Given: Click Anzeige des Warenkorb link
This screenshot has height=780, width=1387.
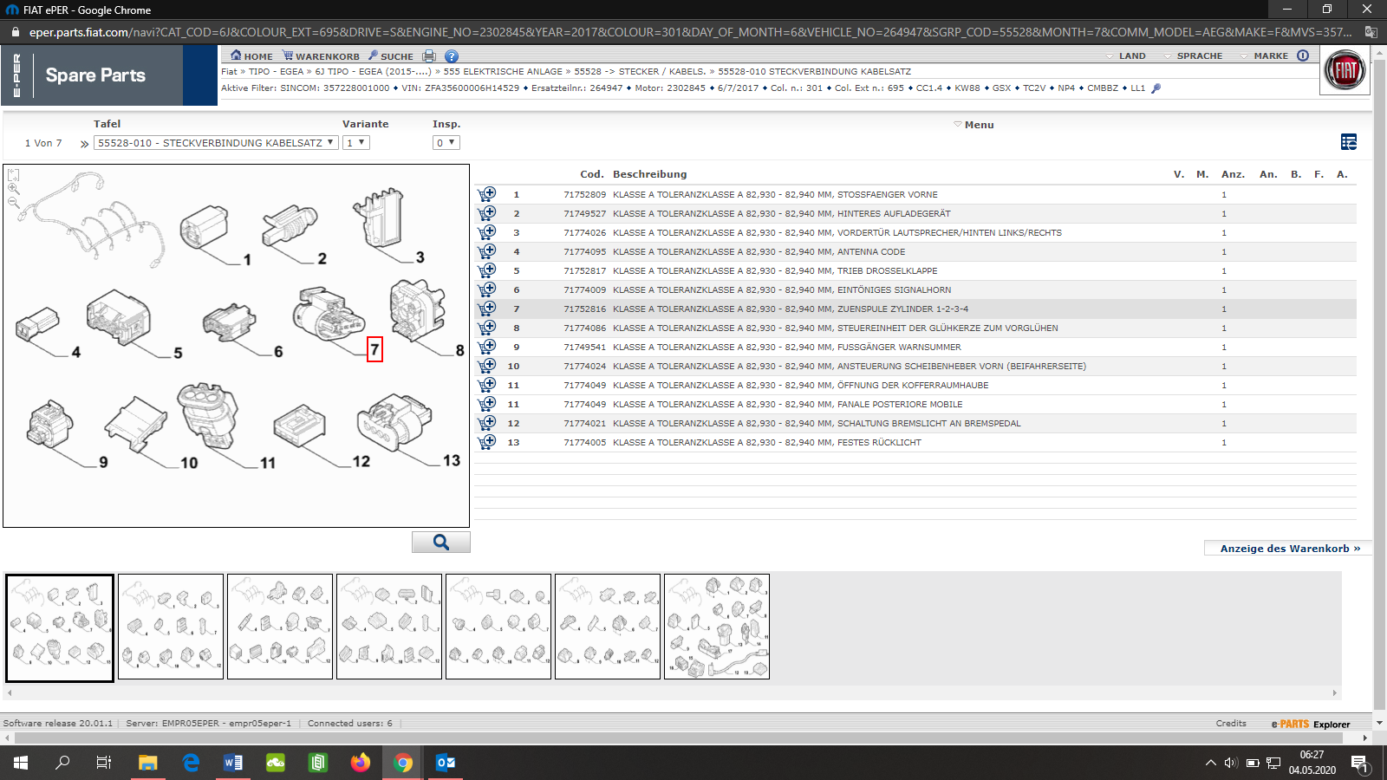Looking at the screenshot, I should [x=1288, y=549].
